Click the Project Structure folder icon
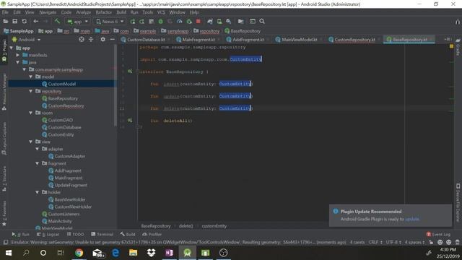 [240, 21]
